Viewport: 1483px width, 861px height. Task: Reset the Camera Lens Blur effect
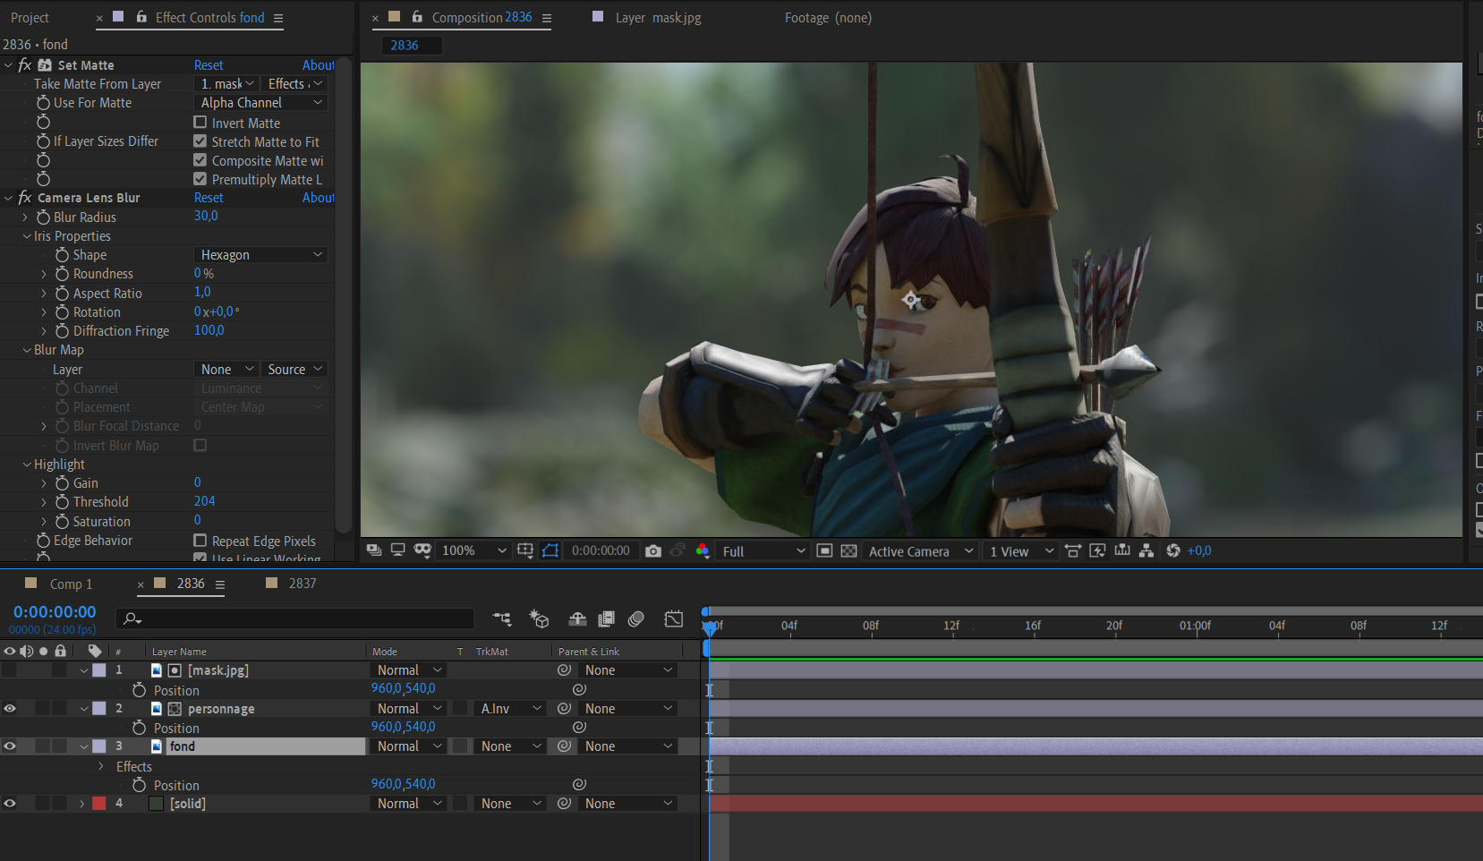(x=209, y=198)
